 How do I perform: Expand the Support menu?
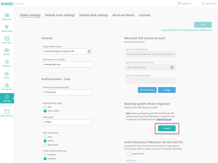point(185,3)
